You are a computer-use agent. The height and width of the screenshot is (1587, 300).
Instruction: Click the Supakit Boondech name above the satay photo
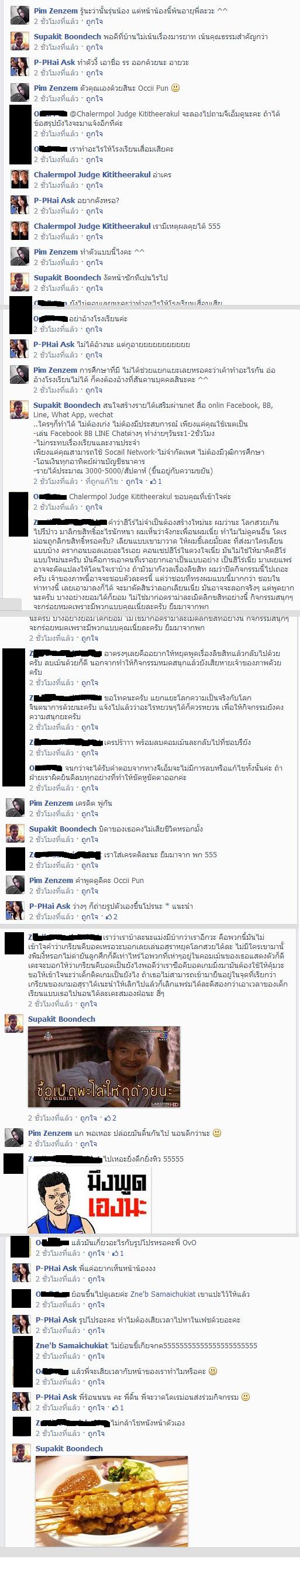click(x=69, y=1448)
